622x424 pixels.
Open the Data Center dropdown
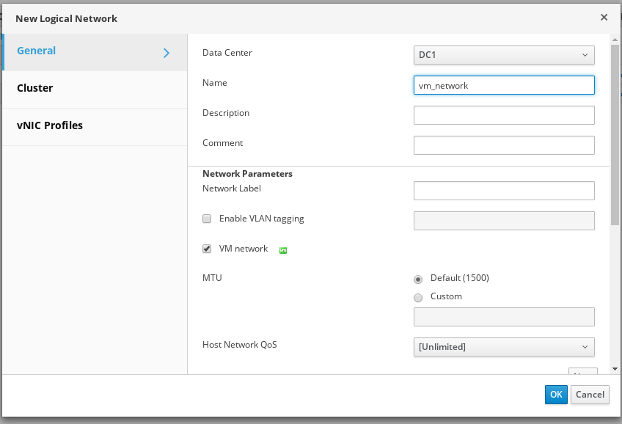(503, 55)
